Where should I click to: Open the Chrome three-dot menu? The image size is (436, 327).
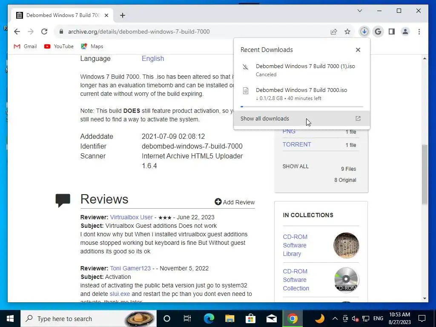[x=419, y=32]
